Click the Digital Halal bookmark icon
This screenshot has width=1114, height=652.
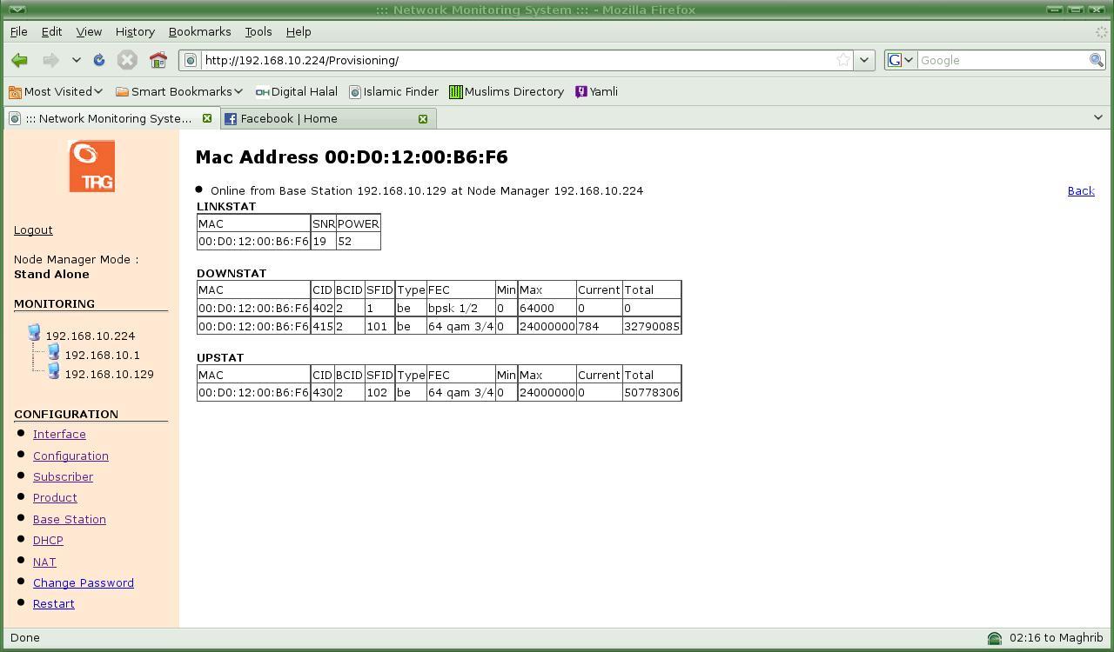[262, 91]
